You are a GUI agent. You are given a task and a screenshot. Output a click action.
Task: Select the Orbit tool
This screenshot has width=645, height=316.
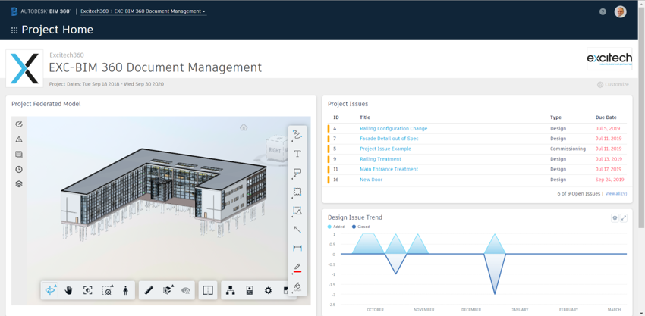[x=50, y=290]
